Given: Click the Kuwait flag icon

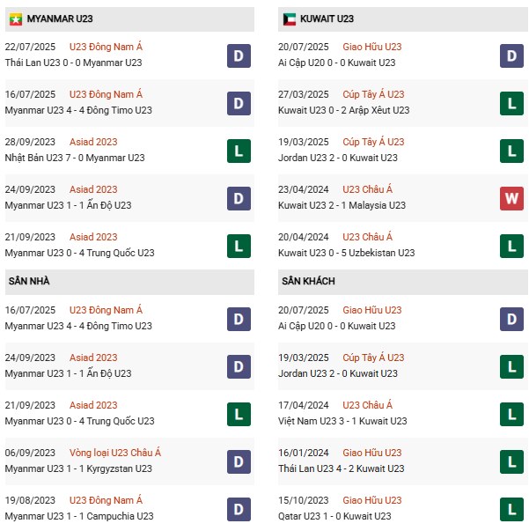Looking at the screenshot, I should [x=290, y=18].
